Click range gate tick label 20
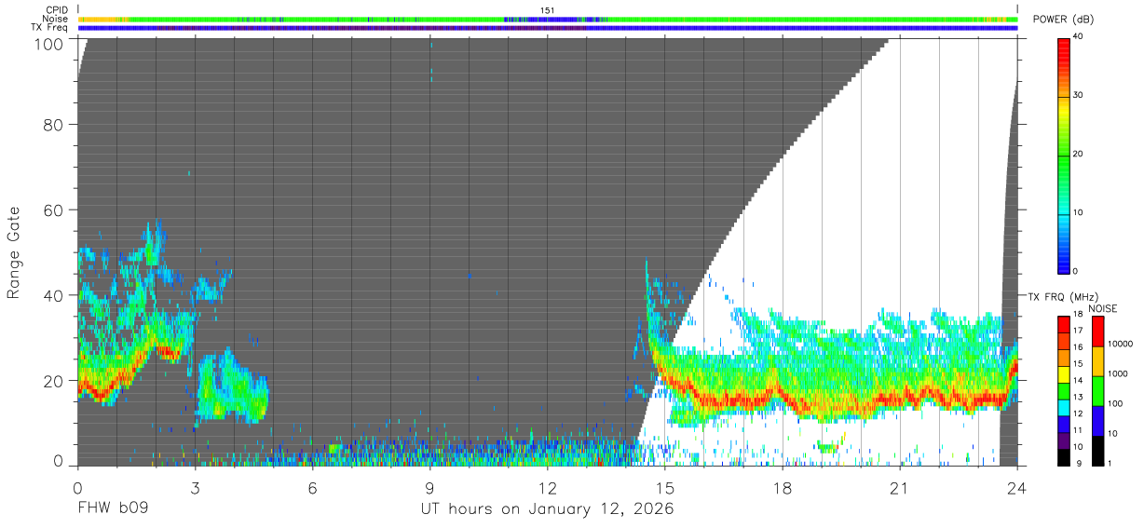1144x528 pixels. (54, 381)
